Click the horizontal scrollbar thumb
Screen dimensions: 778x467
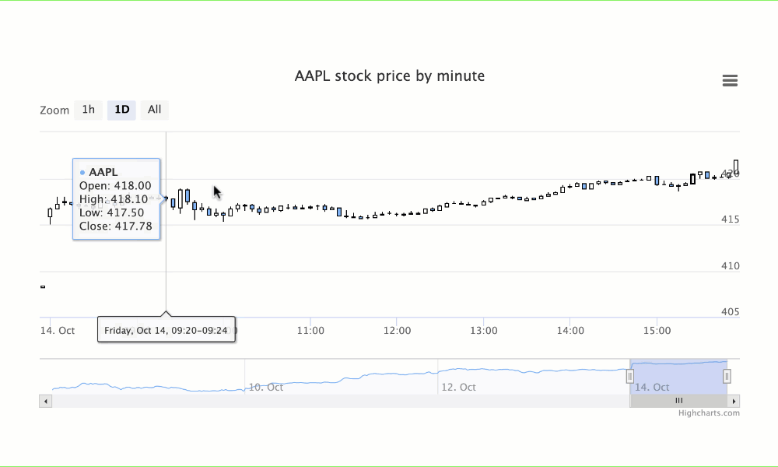tap(678, 401)
